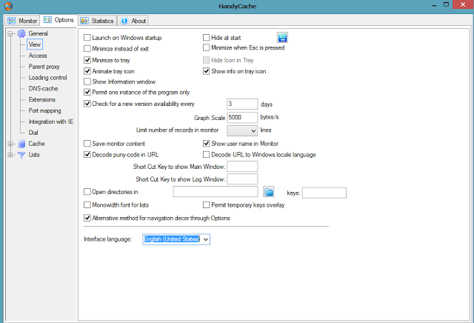Image resolution: width=474 pixels, height=323 pixels.
Task: Uncheck Minimize to tray
Action: (x=87, y=60)
